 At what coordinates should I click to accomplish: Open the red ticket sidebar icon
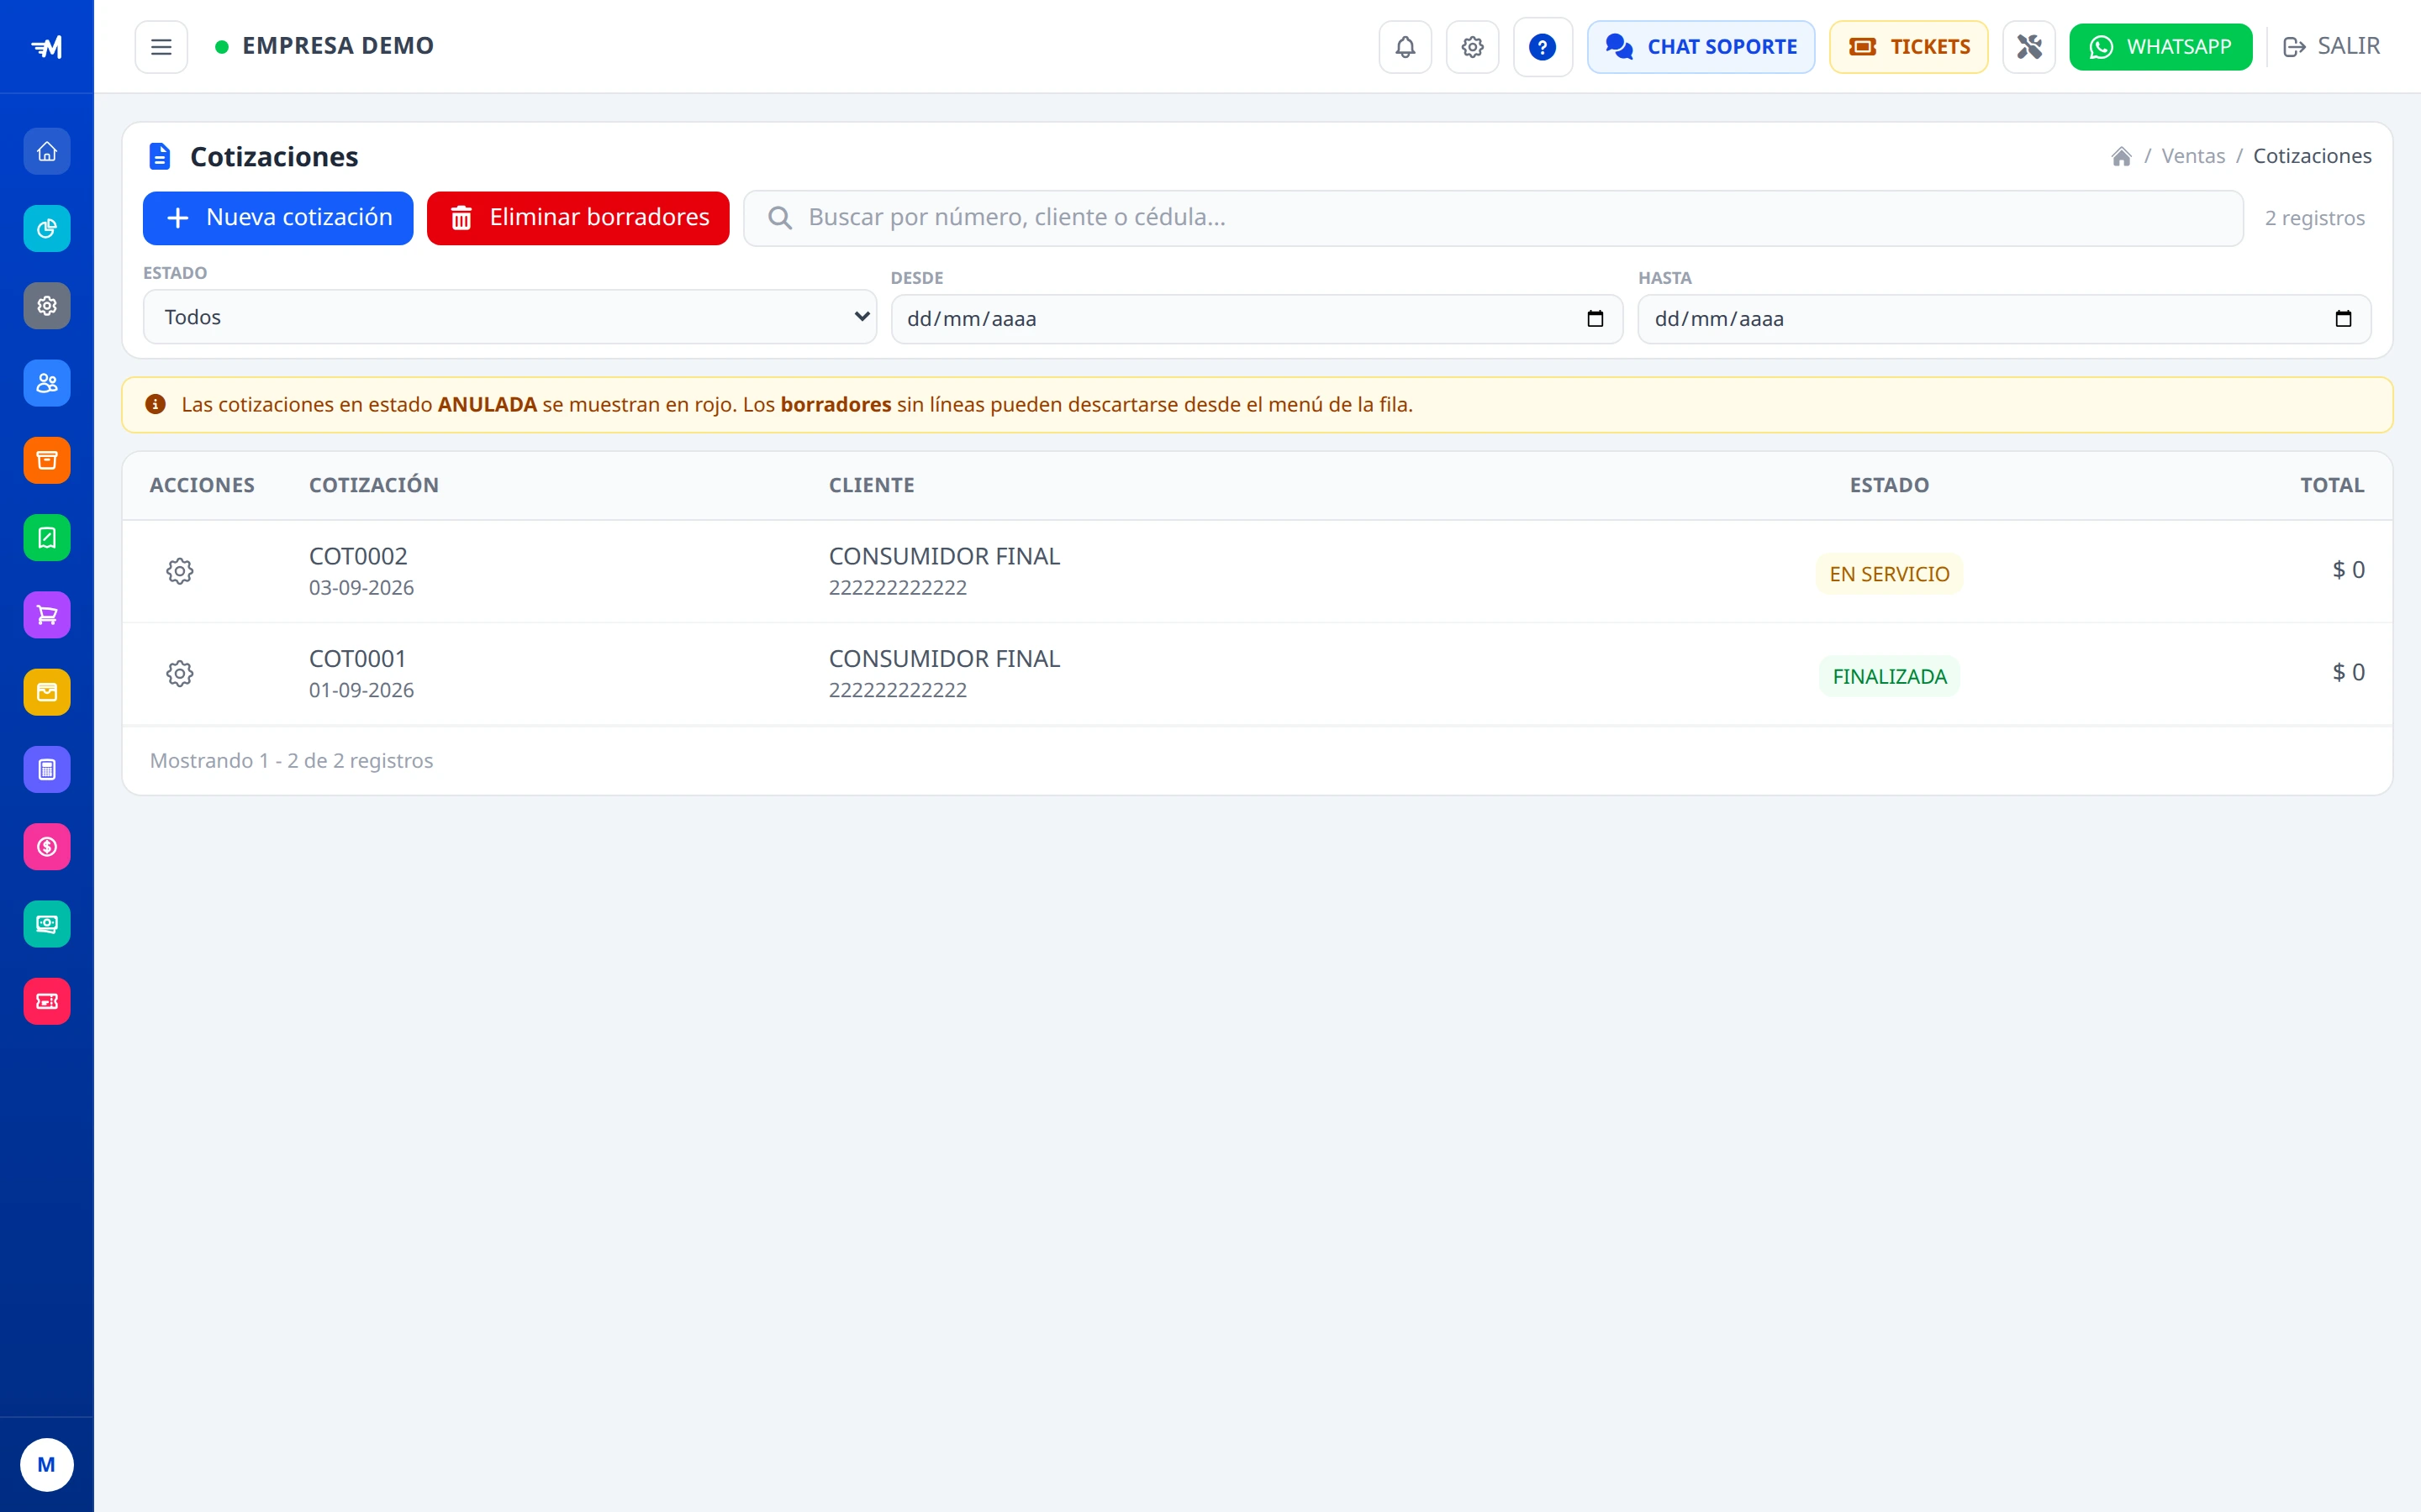click(x=47, y=1001)
